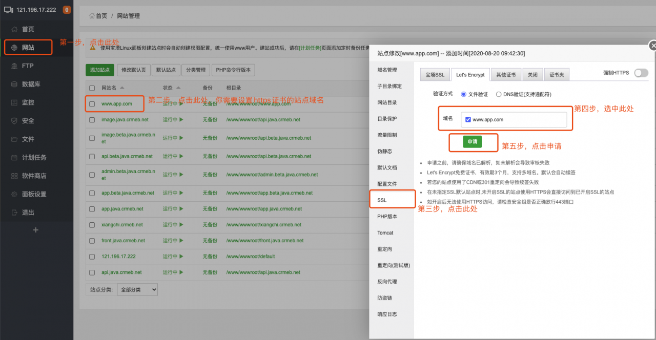The width and height of the screenshot is (656, 340).
Task: Switch to the 宝塔SSL tab
Action: click(x=435, y=75)
